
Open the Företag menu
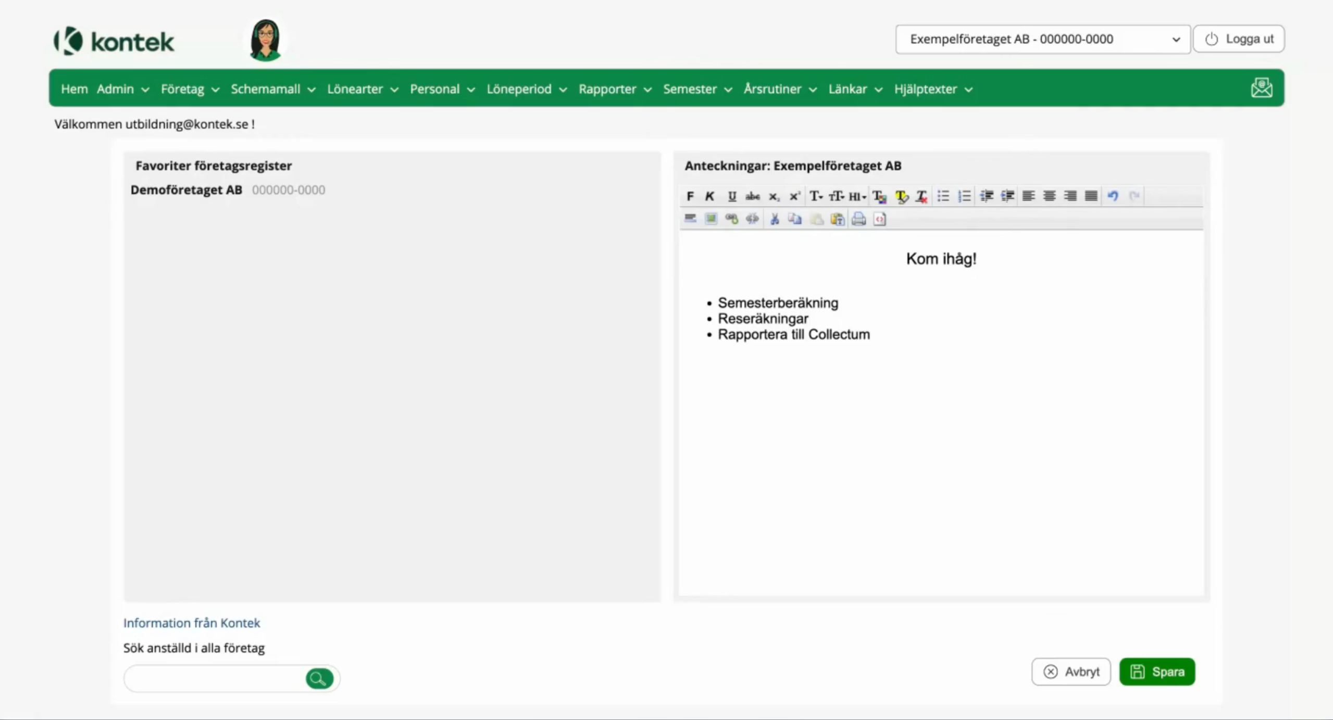point(190,89)
